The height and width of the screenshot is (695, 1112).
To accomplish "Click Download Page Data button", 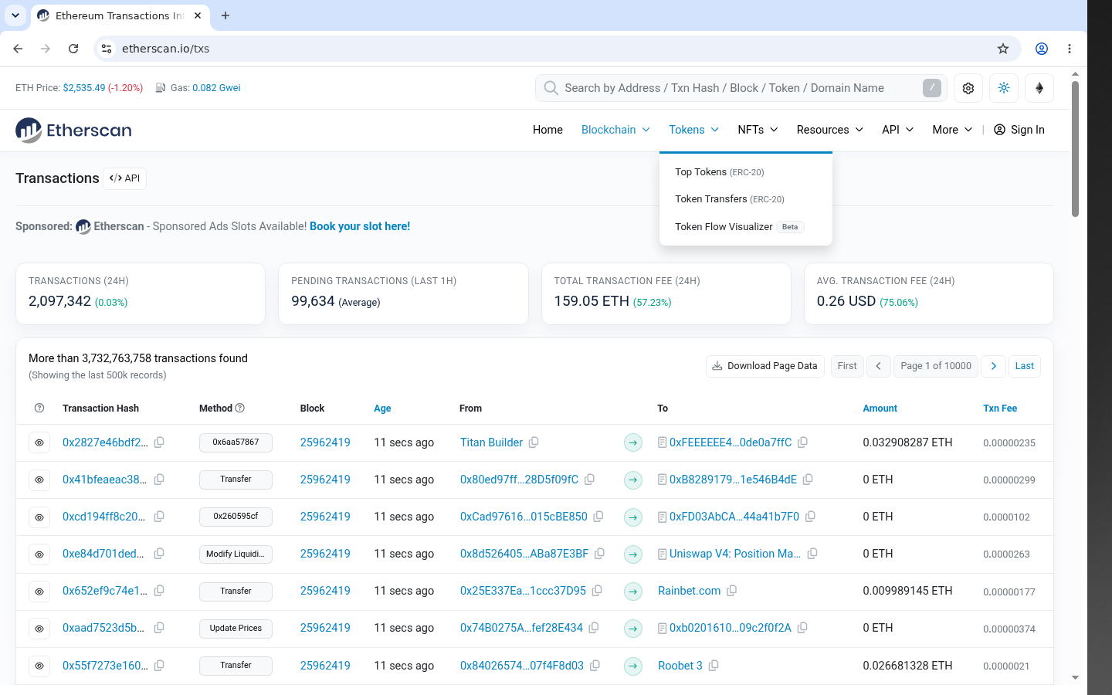I will pyautogui.click(x=765, y=366).
